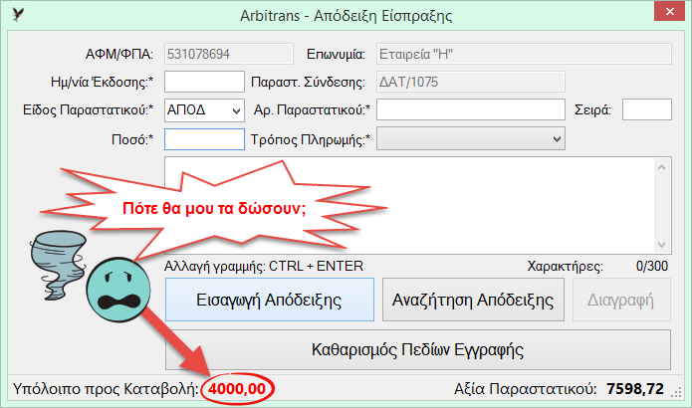Click the ΑΦΜ/ΦΠΑ field showing 531078694
The image size is (692, 408).
pos(229,54)
